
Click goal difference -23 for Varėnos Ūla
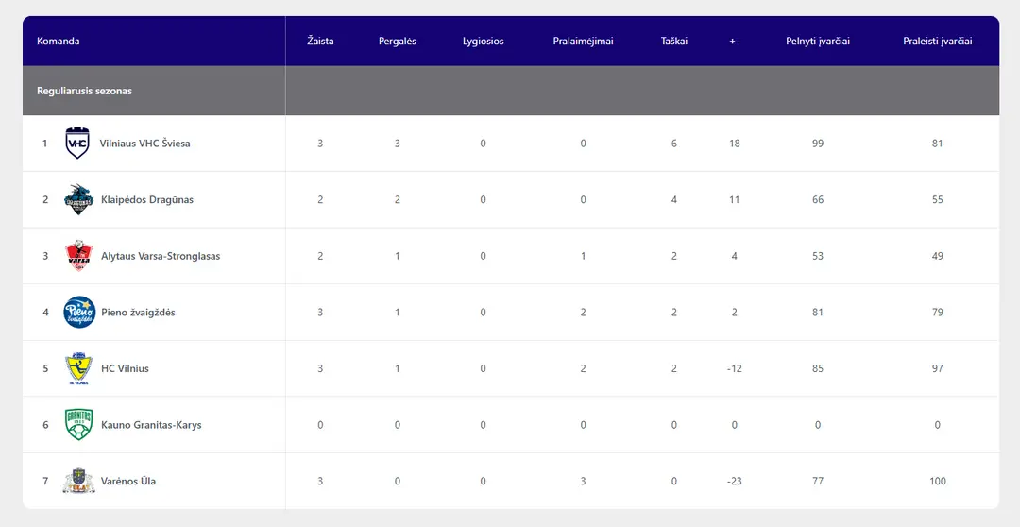[x=735, y=482]
